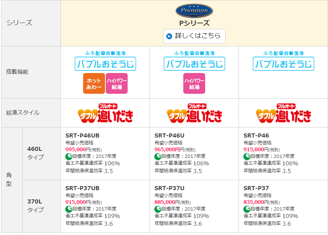Click green eco mark under SRT-P46UB
Viewport: 328px width, 235px height.
pyautogui.click(x=69, y=156)
